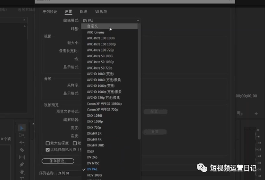This screenshot has height=180, width=265.
Task: Select the Ripple Edit tool
Action: pyautogui.click(x=22, y=143)
